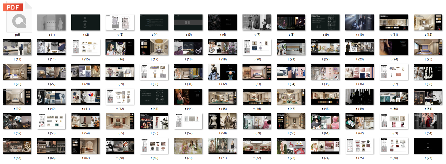
Task: Select black-and-white photo t (7)
Action: click(257, 22)
